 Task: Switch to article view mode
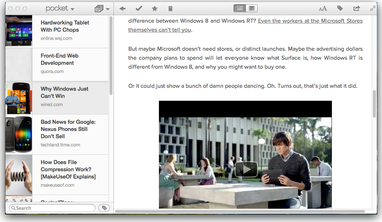[240, 9]
